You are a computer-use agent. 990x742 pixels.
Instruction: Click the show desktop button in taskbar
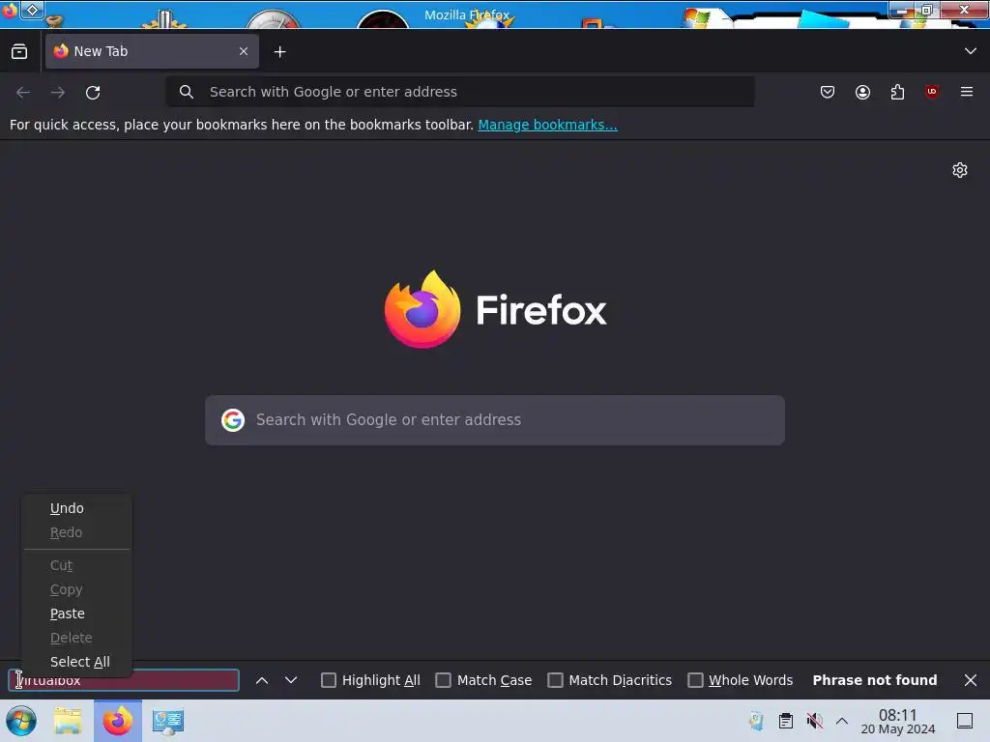click(965, 721)
